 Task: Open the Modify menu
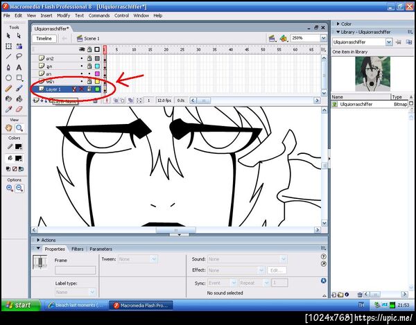(63, 16)
